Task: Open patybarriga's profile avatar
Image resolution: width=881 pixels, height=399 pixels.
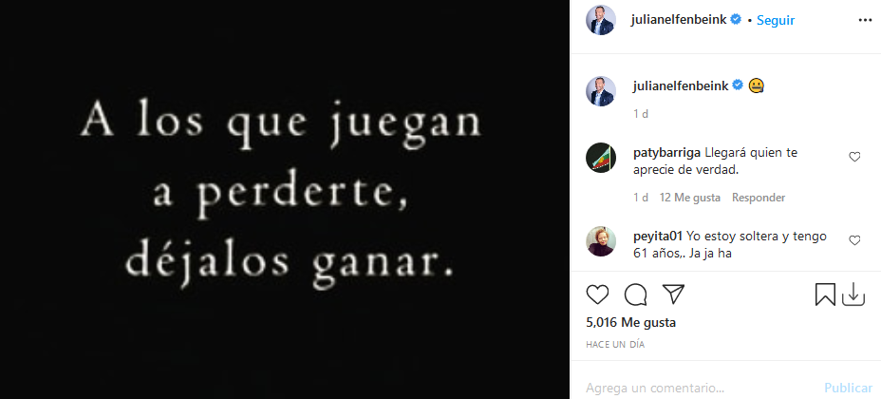Action: 601,158
